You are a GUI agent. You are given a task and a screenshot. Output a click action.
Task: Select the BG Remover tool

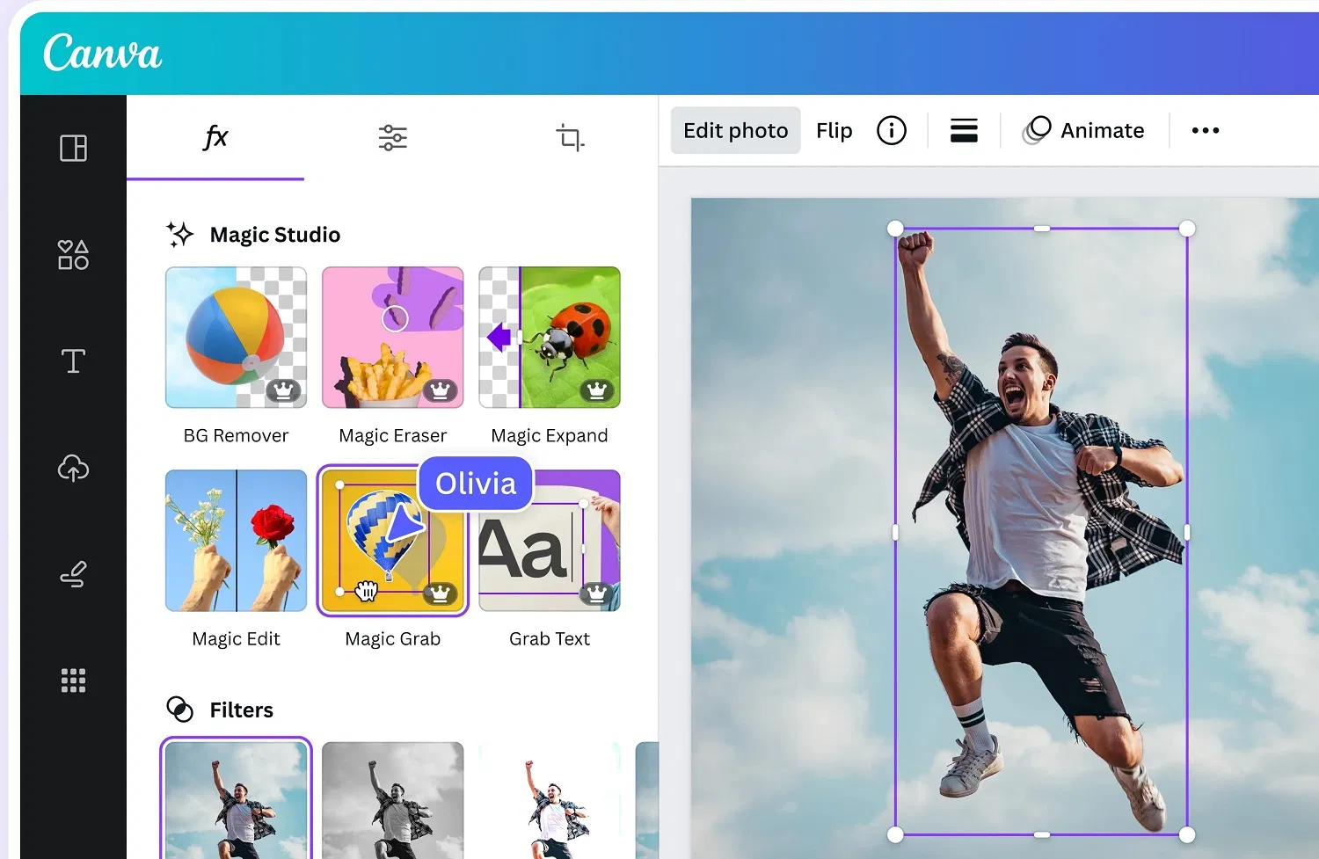[x=236, y=337]
